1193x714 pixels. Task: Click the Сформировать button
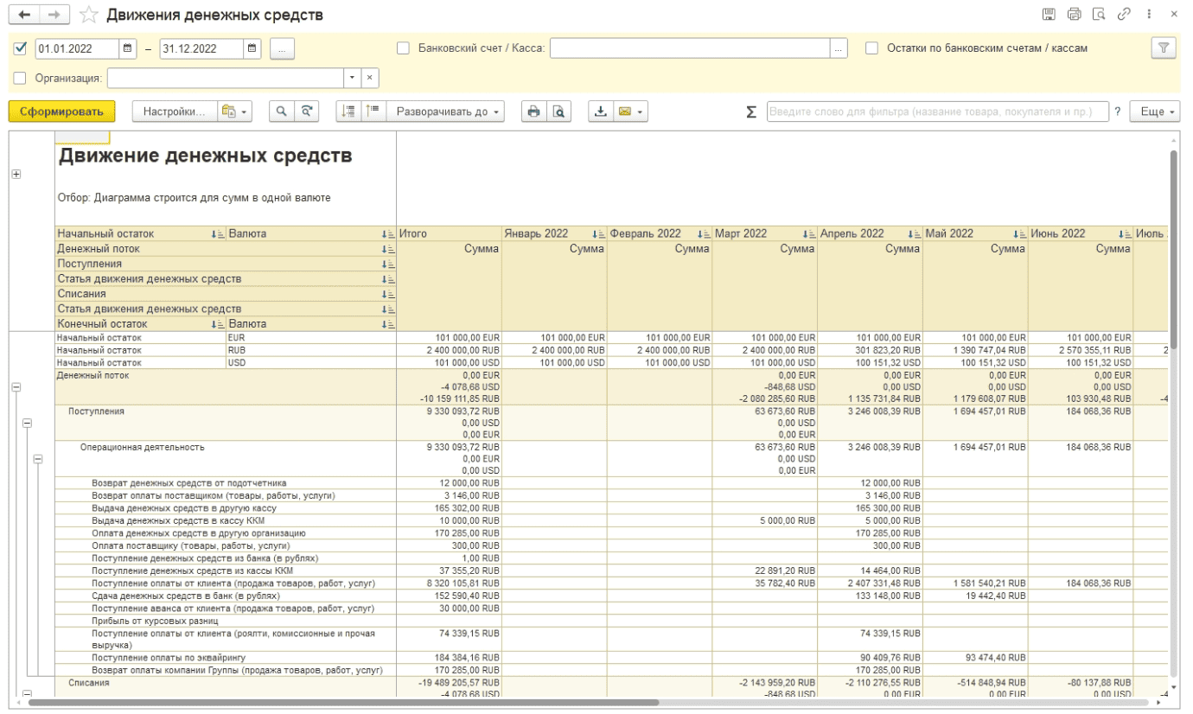click(x=61, y=112)
